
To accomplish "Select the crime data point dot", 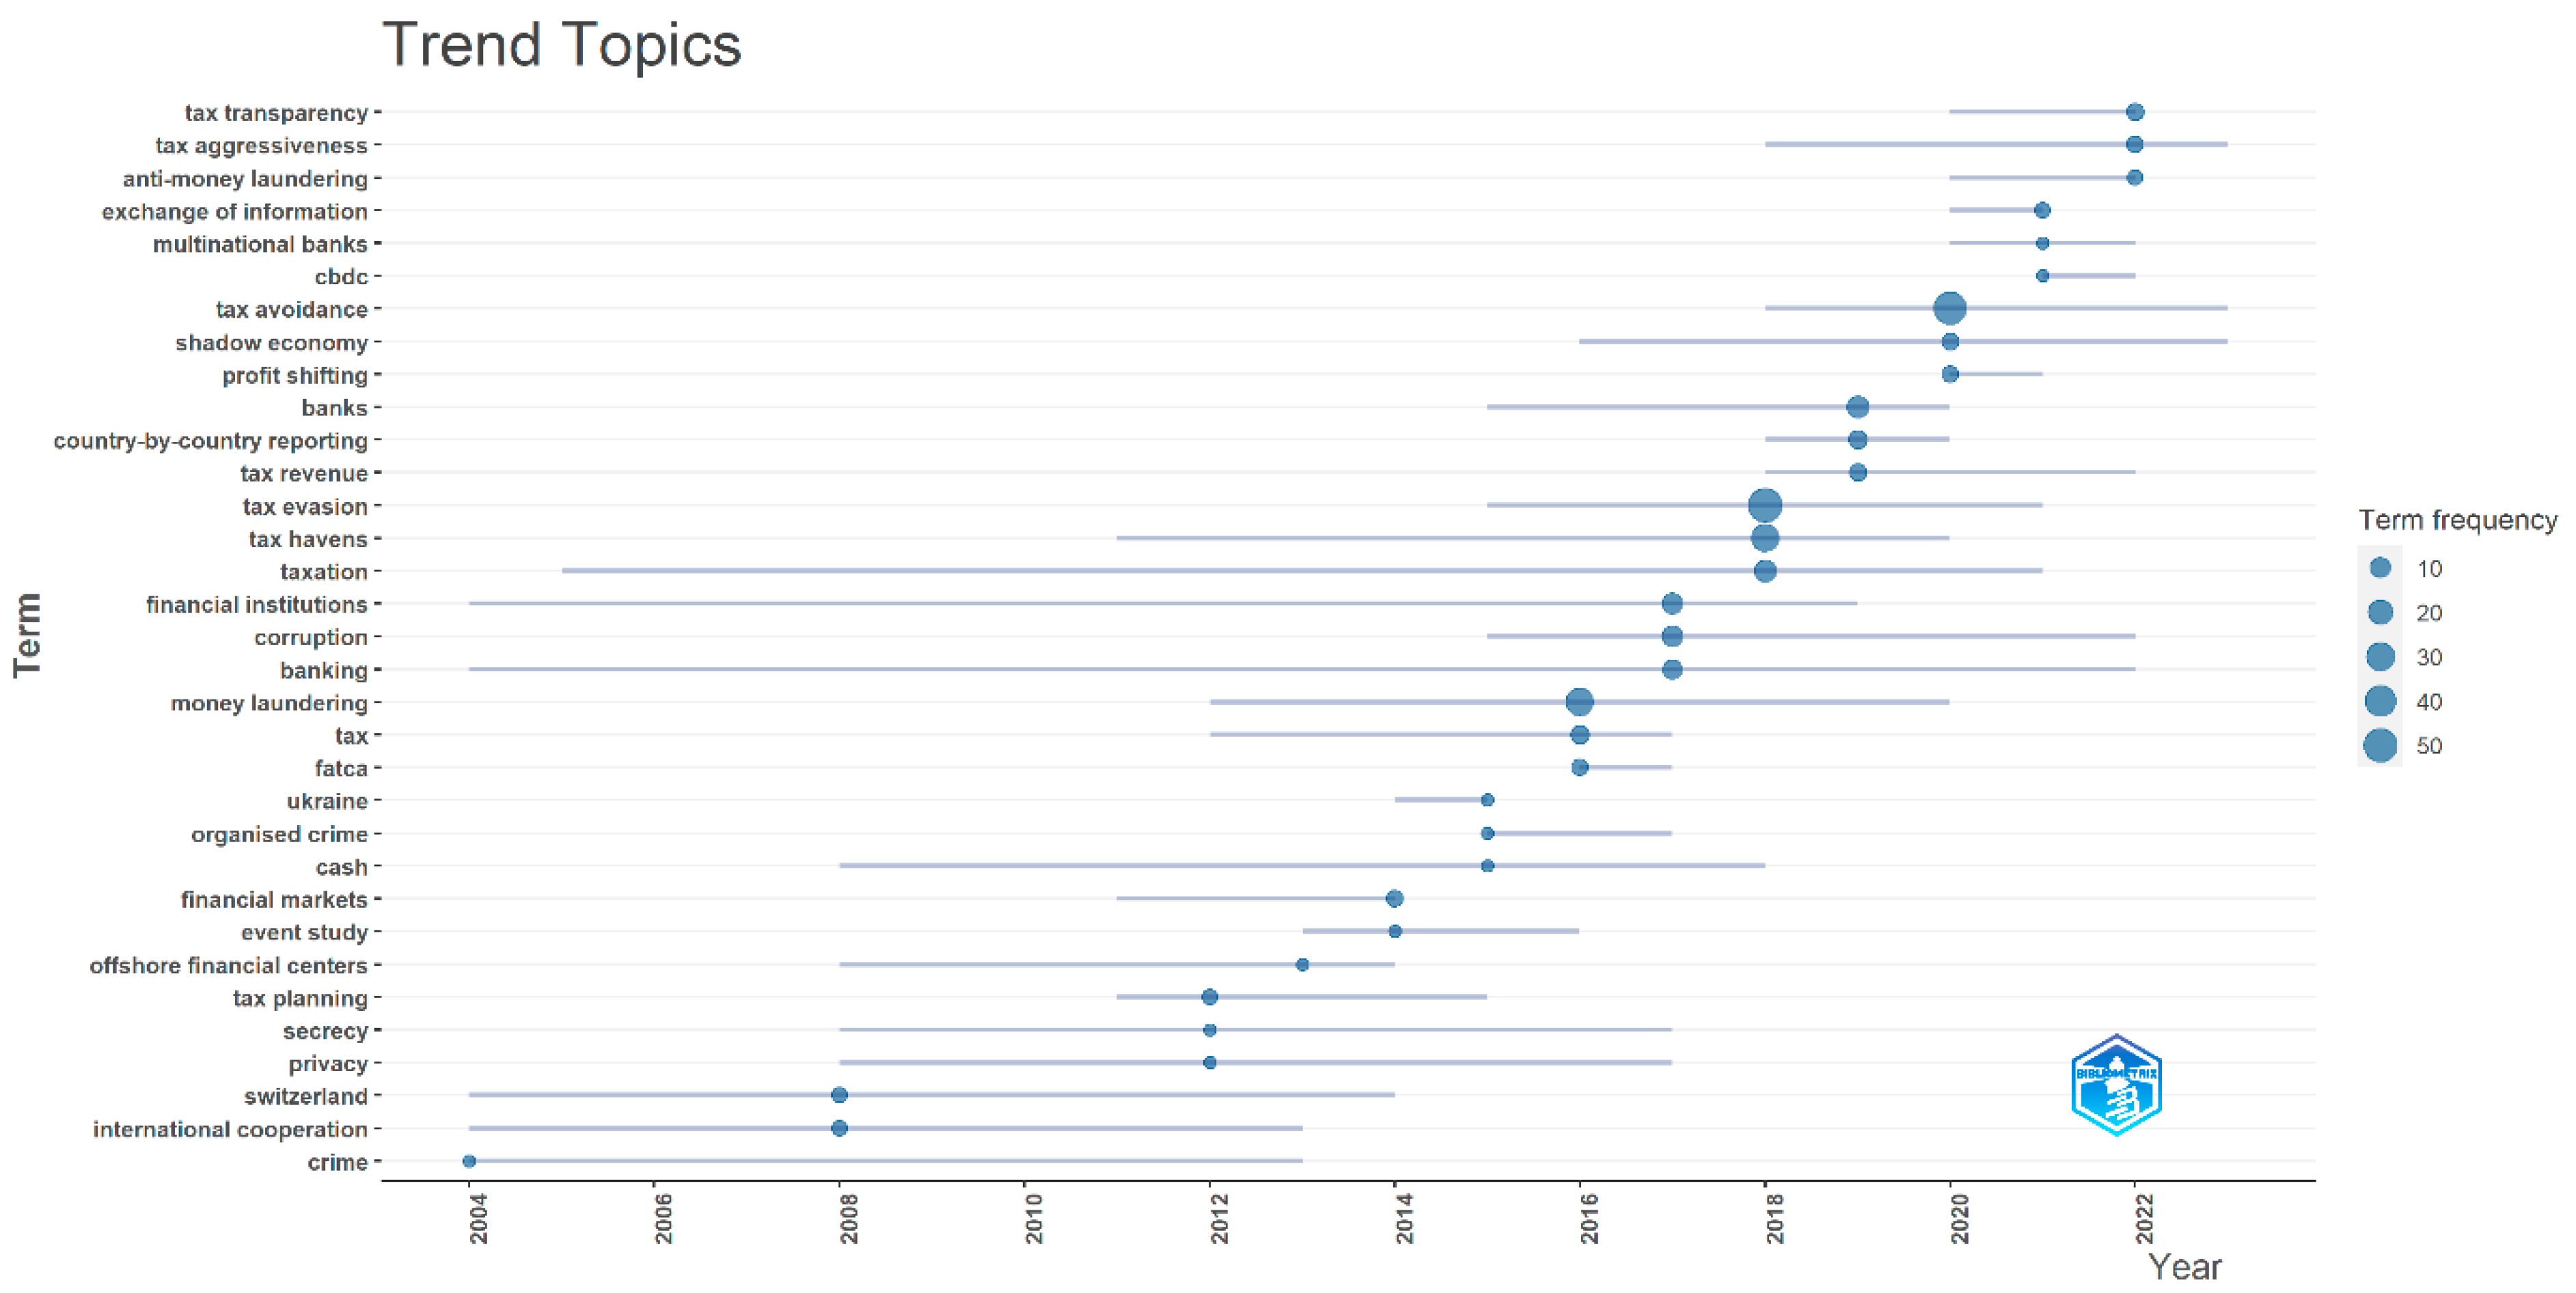I will point(469,1161).
